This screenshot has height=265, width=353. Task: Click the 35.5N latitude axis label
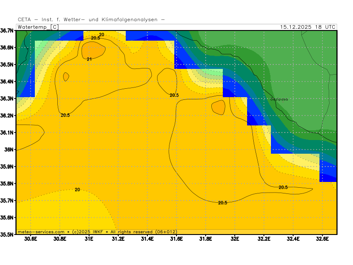pyautogui.click(x=8, y=235)
